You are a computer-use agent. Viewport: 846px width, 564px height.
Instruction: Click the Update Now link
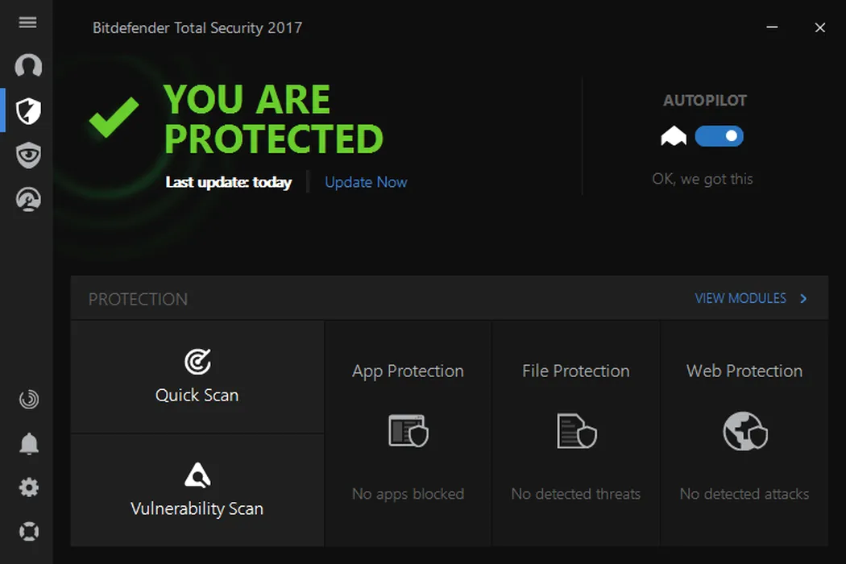point(366,182)
